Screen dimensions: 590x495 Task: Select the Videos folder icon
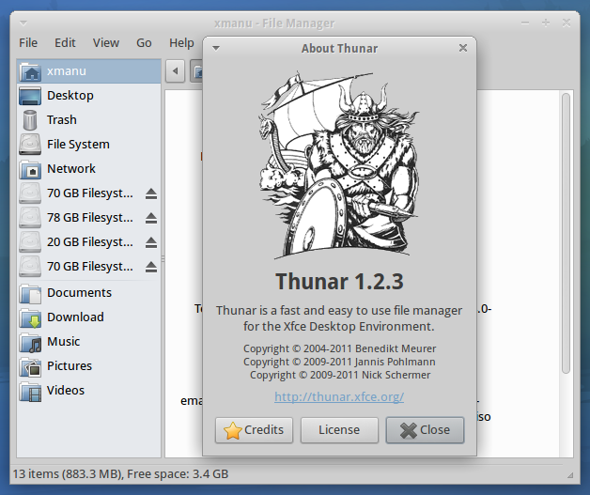pyautogui.click(x=30, y=391)
